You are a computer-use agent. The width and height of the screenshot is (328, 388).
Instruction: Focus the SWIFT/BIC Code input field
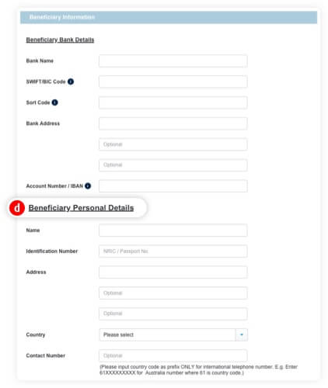(x=173, y=81)
